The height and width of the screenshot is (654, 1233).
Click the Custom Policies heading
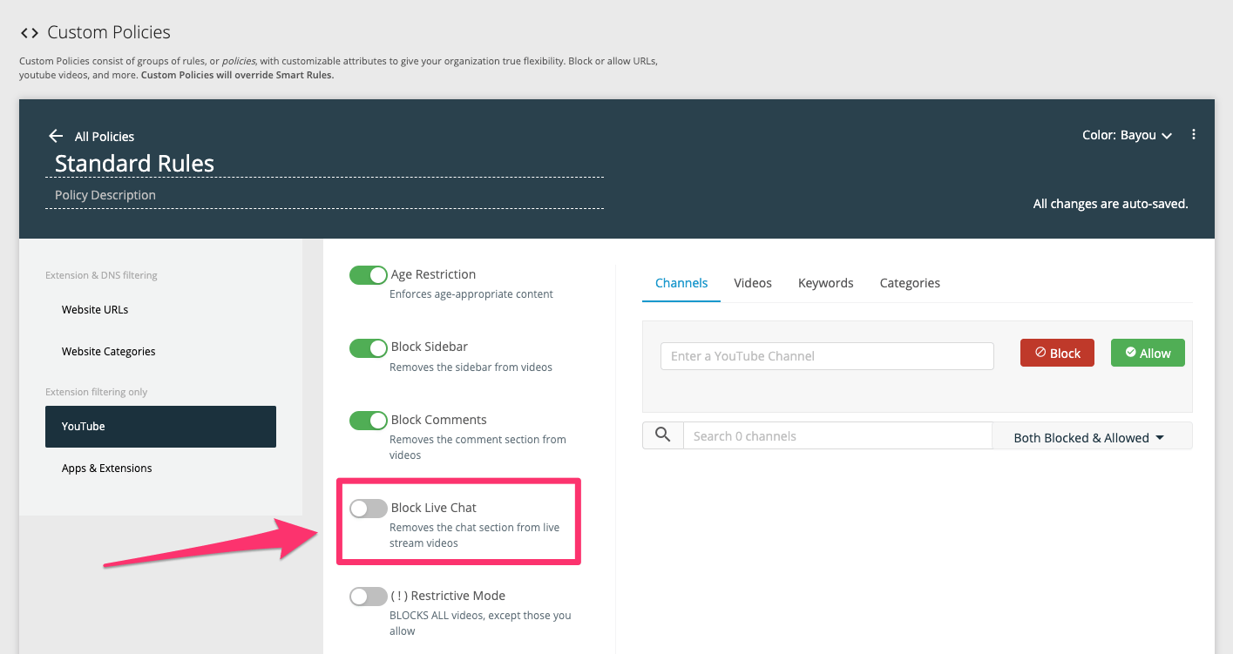click(109, 32)
